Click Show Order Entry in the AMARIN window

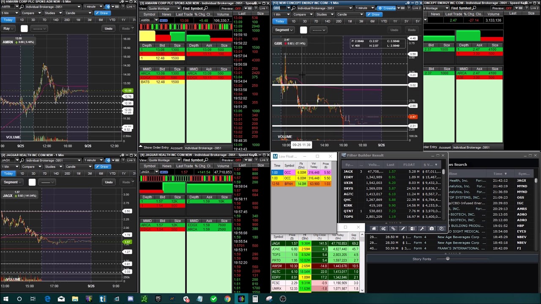(x=156, y=147)
